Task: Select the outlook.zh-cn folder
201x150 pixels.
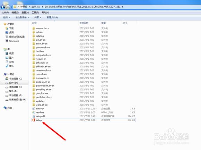Action: [41, 82]
